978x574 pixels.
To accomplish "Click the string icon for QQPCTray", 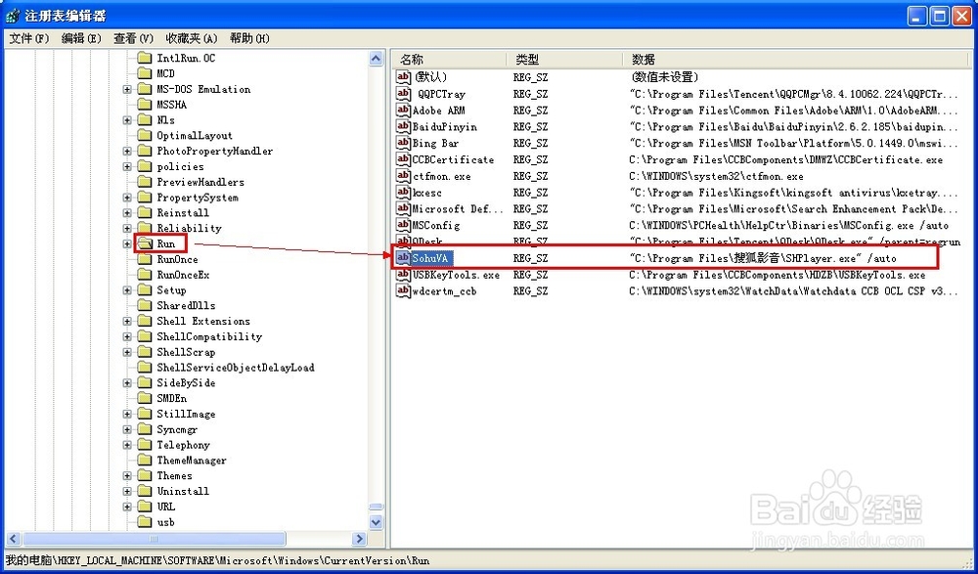I will [403, 94].
